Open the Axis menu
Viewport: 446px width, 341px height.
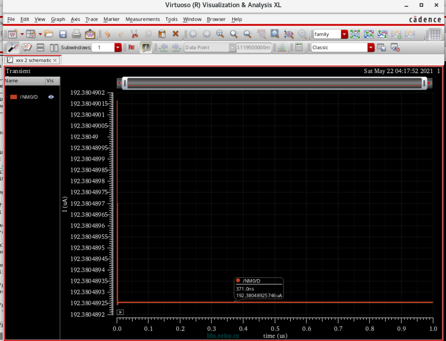75,19
